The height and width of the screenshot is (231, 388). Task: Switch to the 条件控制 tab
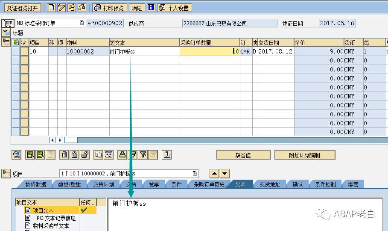(325, 184)
